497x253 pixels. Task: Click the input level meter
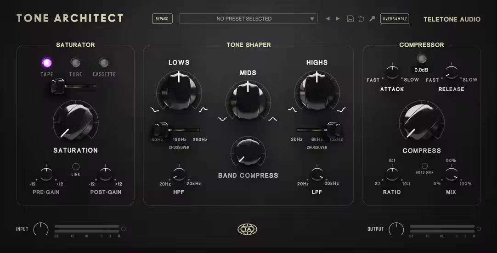(x=87, y=229)
